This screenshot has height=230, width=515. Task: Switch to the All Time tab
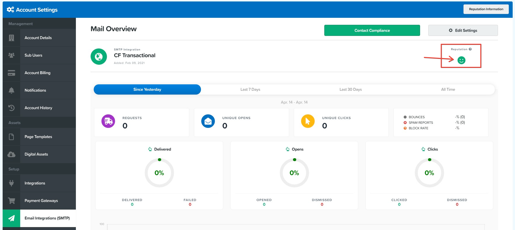point(448,89)
